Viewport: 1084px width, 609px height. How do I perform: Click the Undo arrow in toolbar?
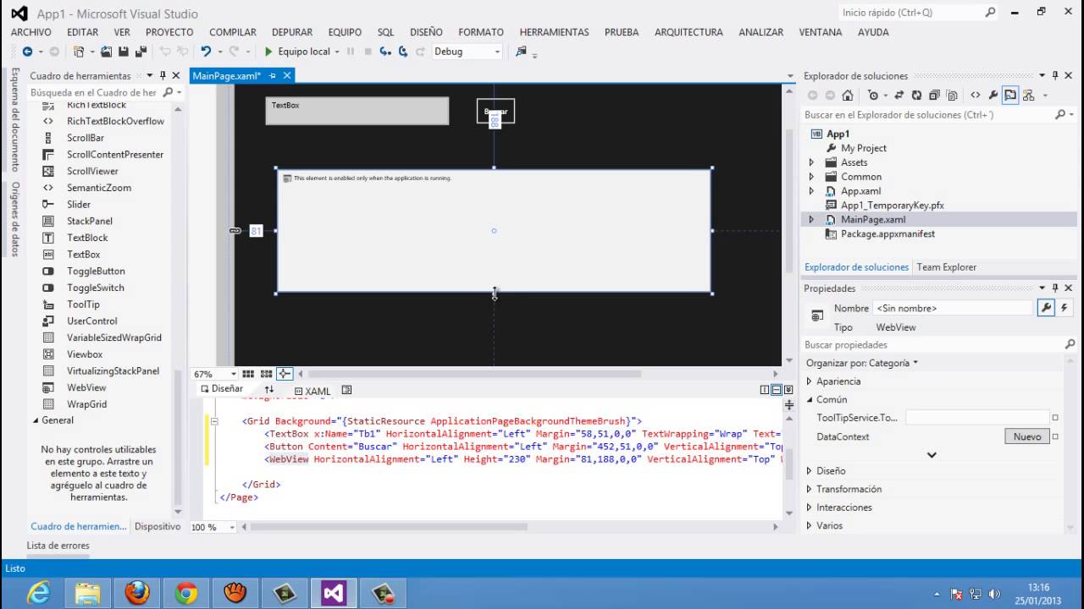pos(205,52)
